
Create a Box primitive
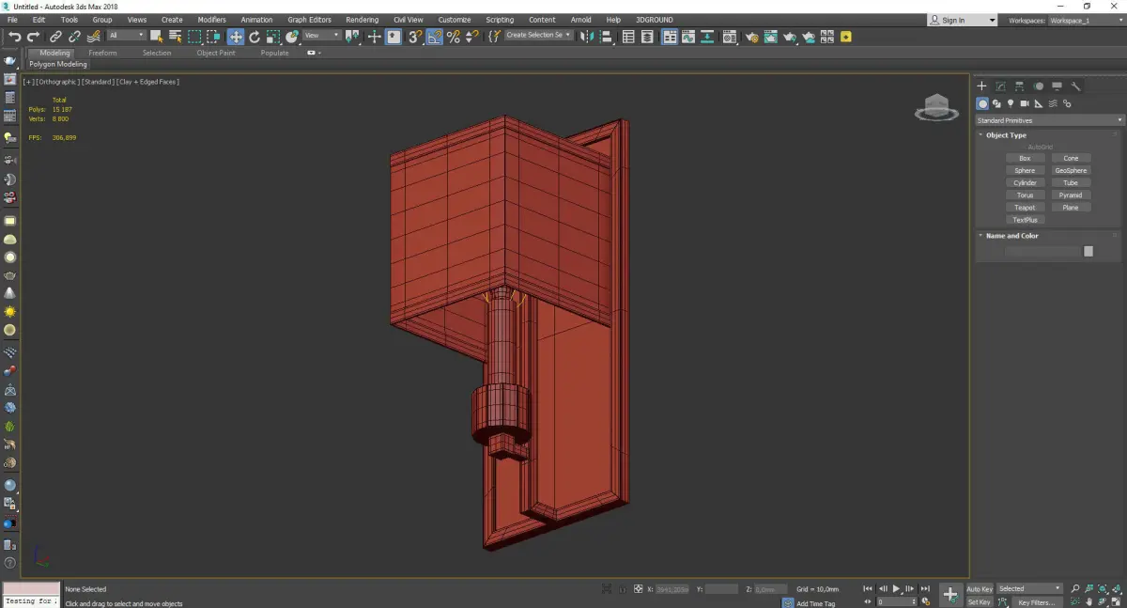(x=1025, y=159)
